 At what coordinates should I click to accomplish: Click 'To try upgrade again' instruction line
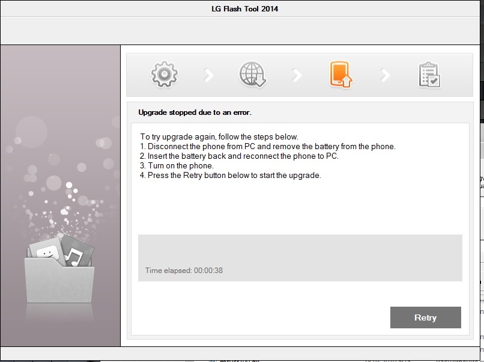(x=219, y=137)
